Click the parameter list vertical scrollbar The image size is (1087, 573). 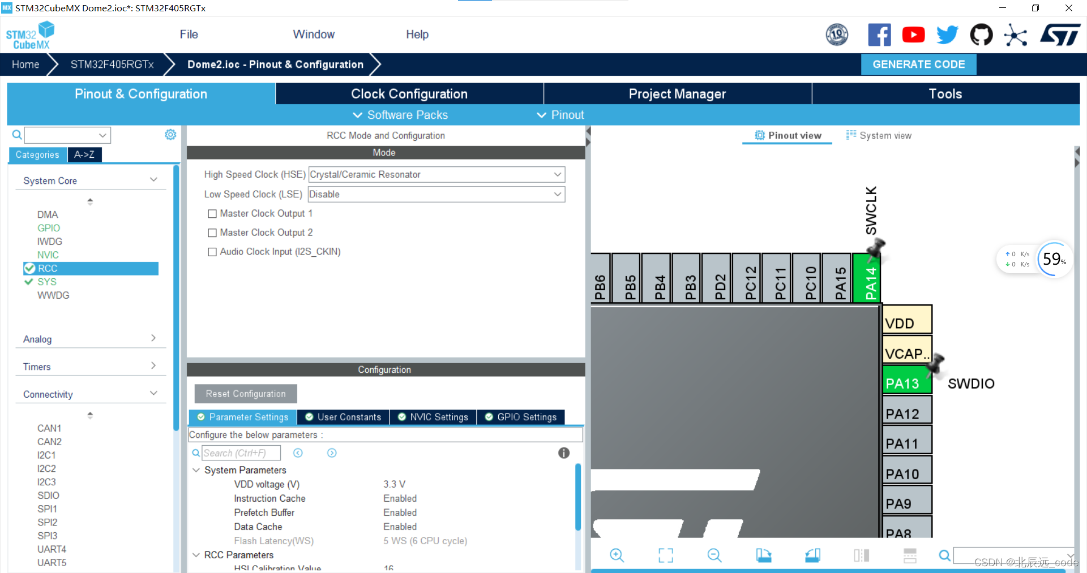tap(578, 497)
